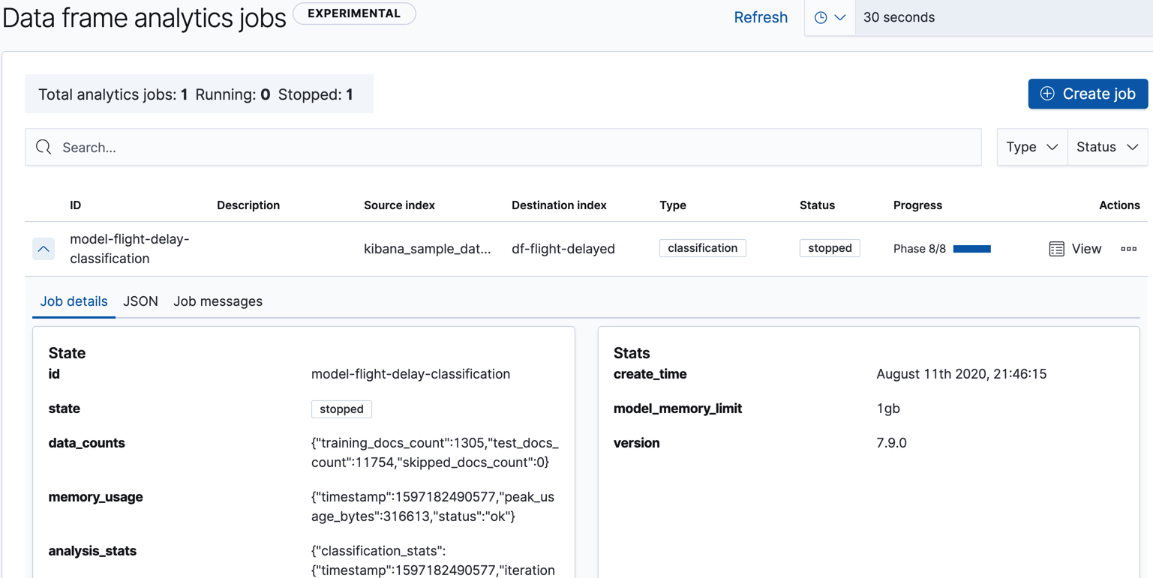
Task: Click the classification type badge
Action: (x=702, y=248)
